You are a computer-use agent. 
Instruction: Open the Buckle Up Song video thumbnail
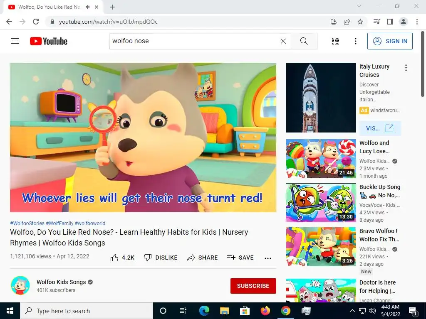pyautogui.click(x=321, y=203)
